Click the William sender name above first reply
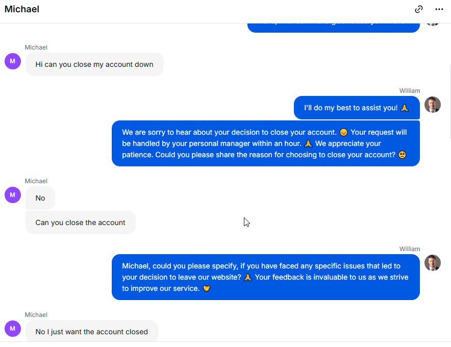The width and height of the screenshot is (451, 347). click(410, 91)
